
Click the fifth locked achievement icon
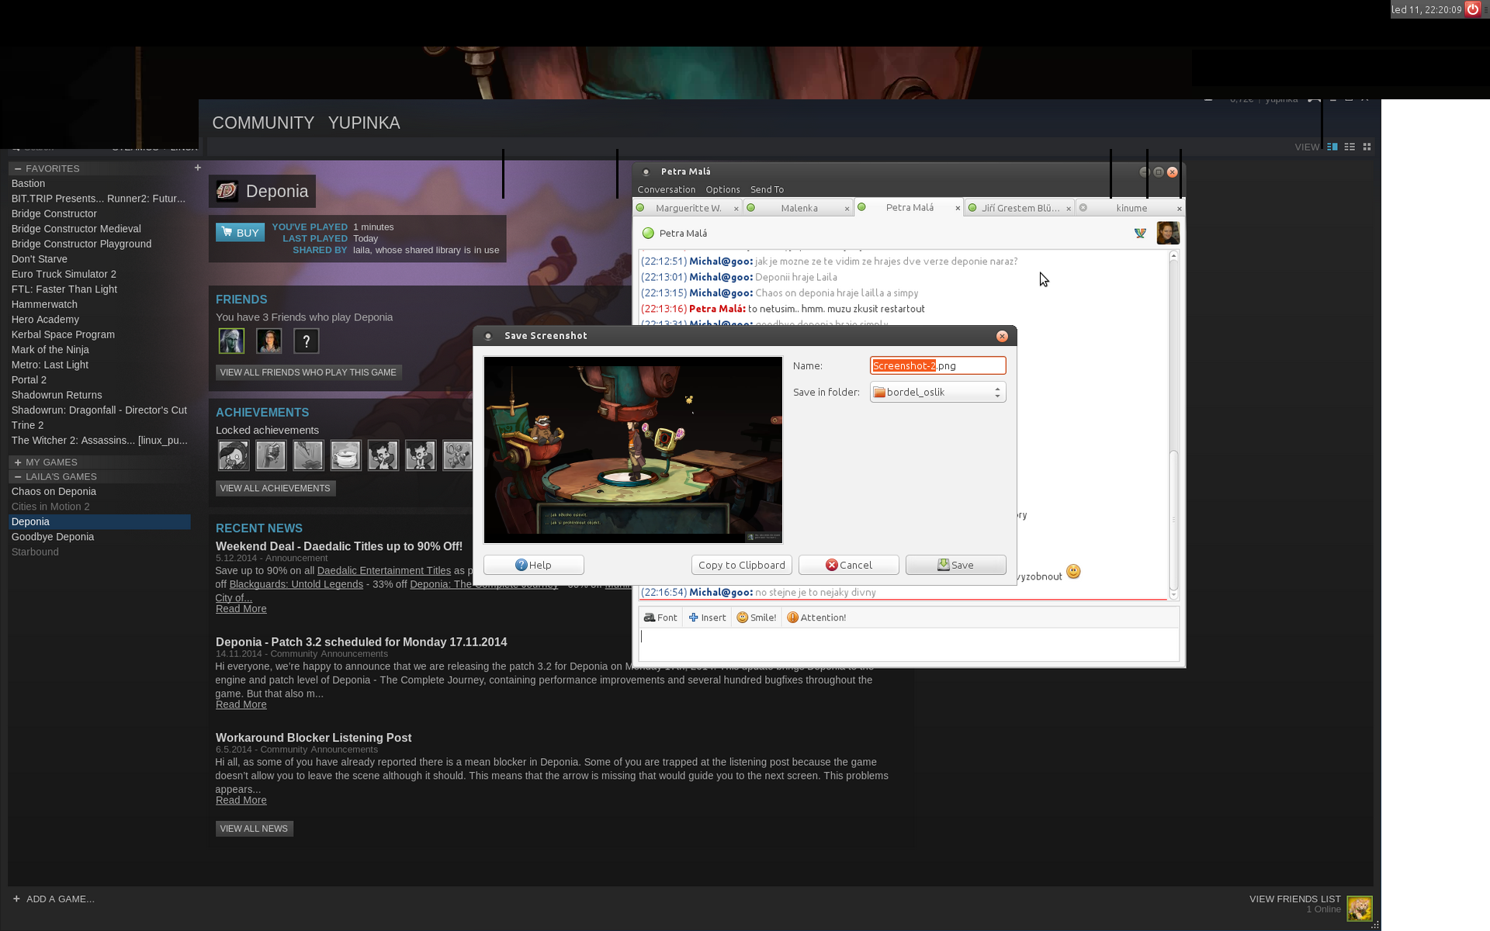tap(383, 455)
